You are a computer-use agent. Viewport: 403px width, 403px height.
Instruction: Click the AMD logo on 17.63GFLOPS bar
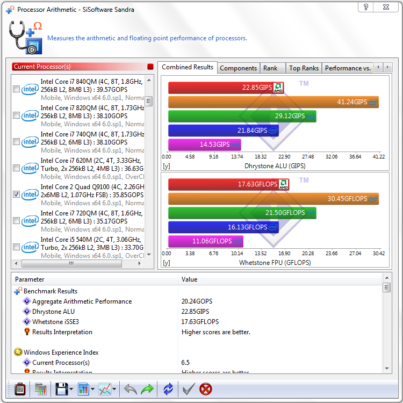[x=284, y=184]
